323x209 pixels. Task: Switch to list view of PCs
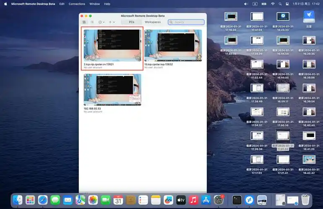(x=92, y=22)
